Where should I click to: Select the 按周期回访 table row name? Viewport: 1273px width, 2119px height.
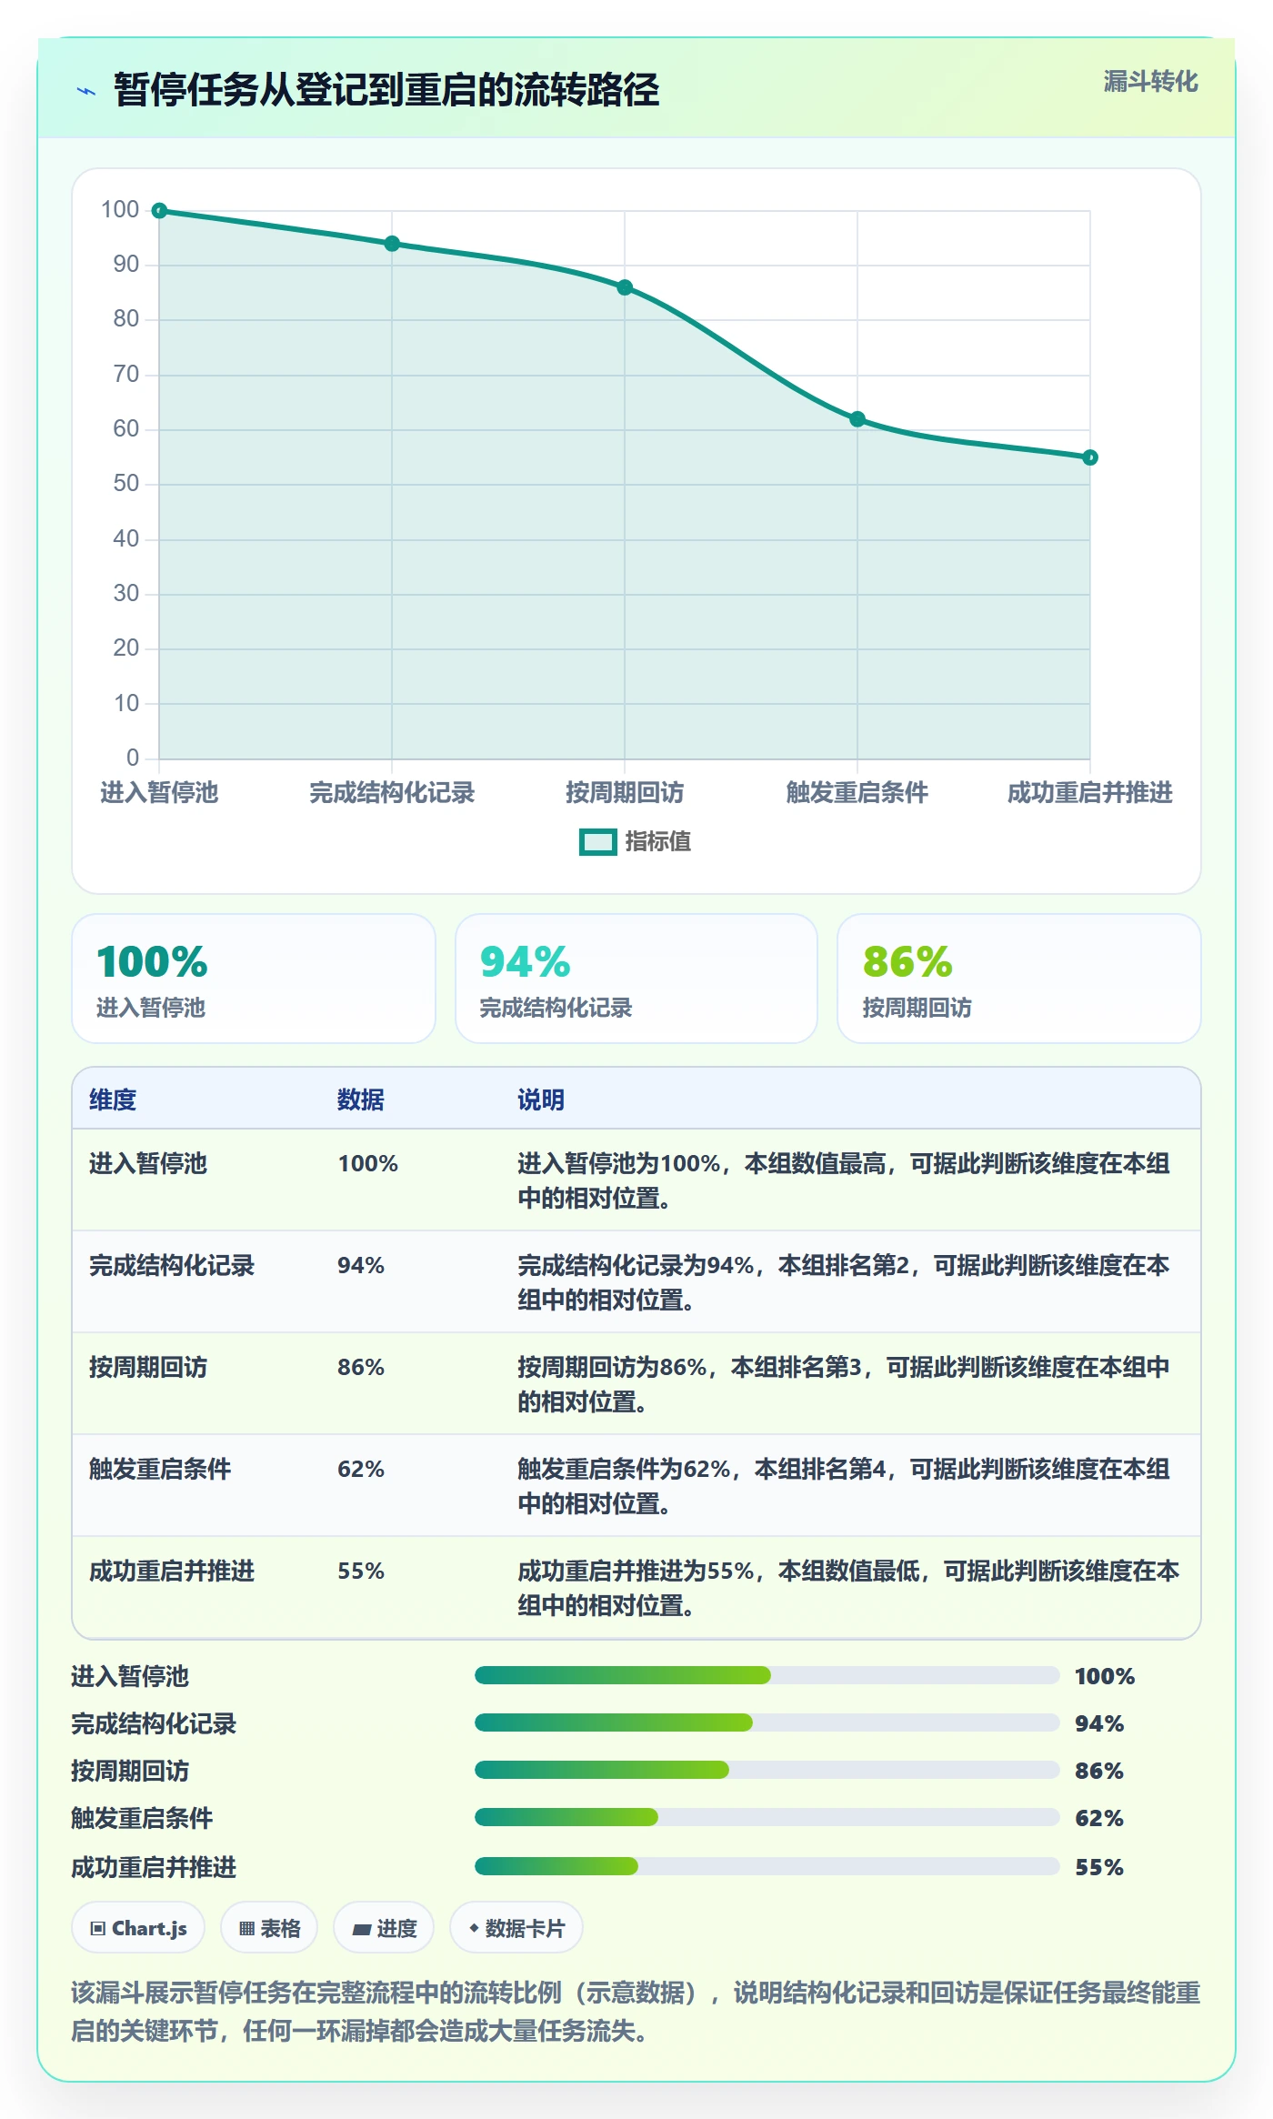(x=148, y=1367)
